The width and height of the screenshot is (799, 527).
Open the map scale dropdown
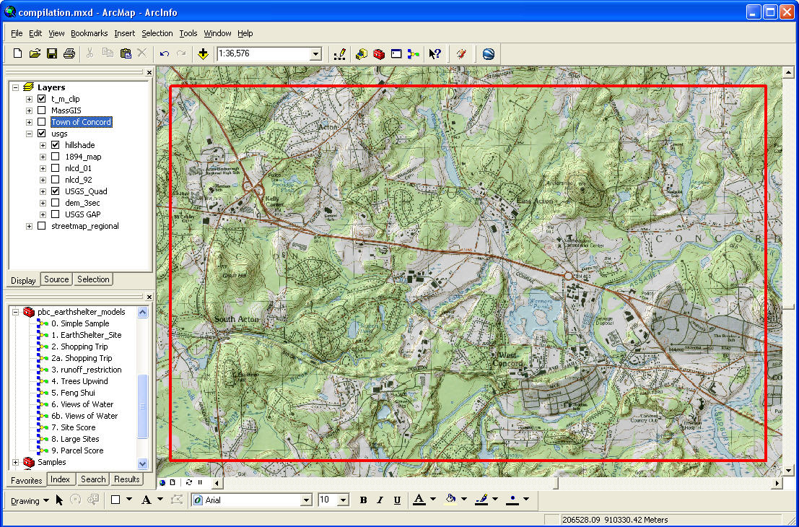[315, 54]
